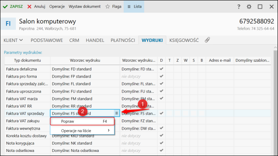Click the Telefon: 74 325-64-64 text
This screenshot has height=156, width=278.
[256, 28]
